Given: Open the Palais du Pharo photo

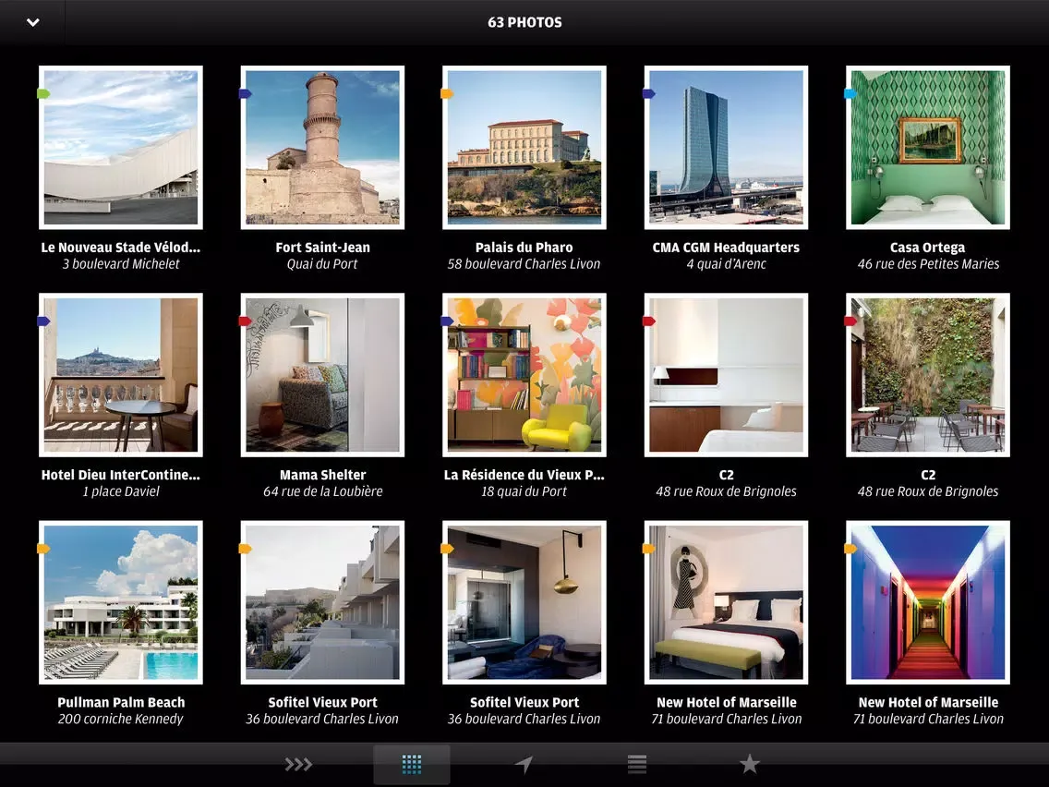Looking at the screenshot, I should tap(524, 147).
